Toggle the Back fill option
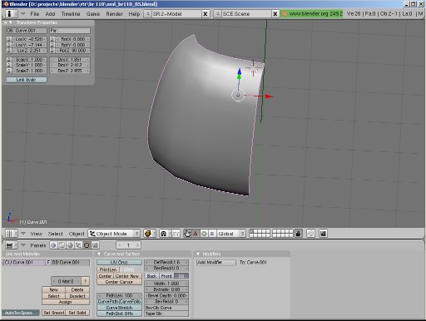426x321 pixels. click(151, 276)
